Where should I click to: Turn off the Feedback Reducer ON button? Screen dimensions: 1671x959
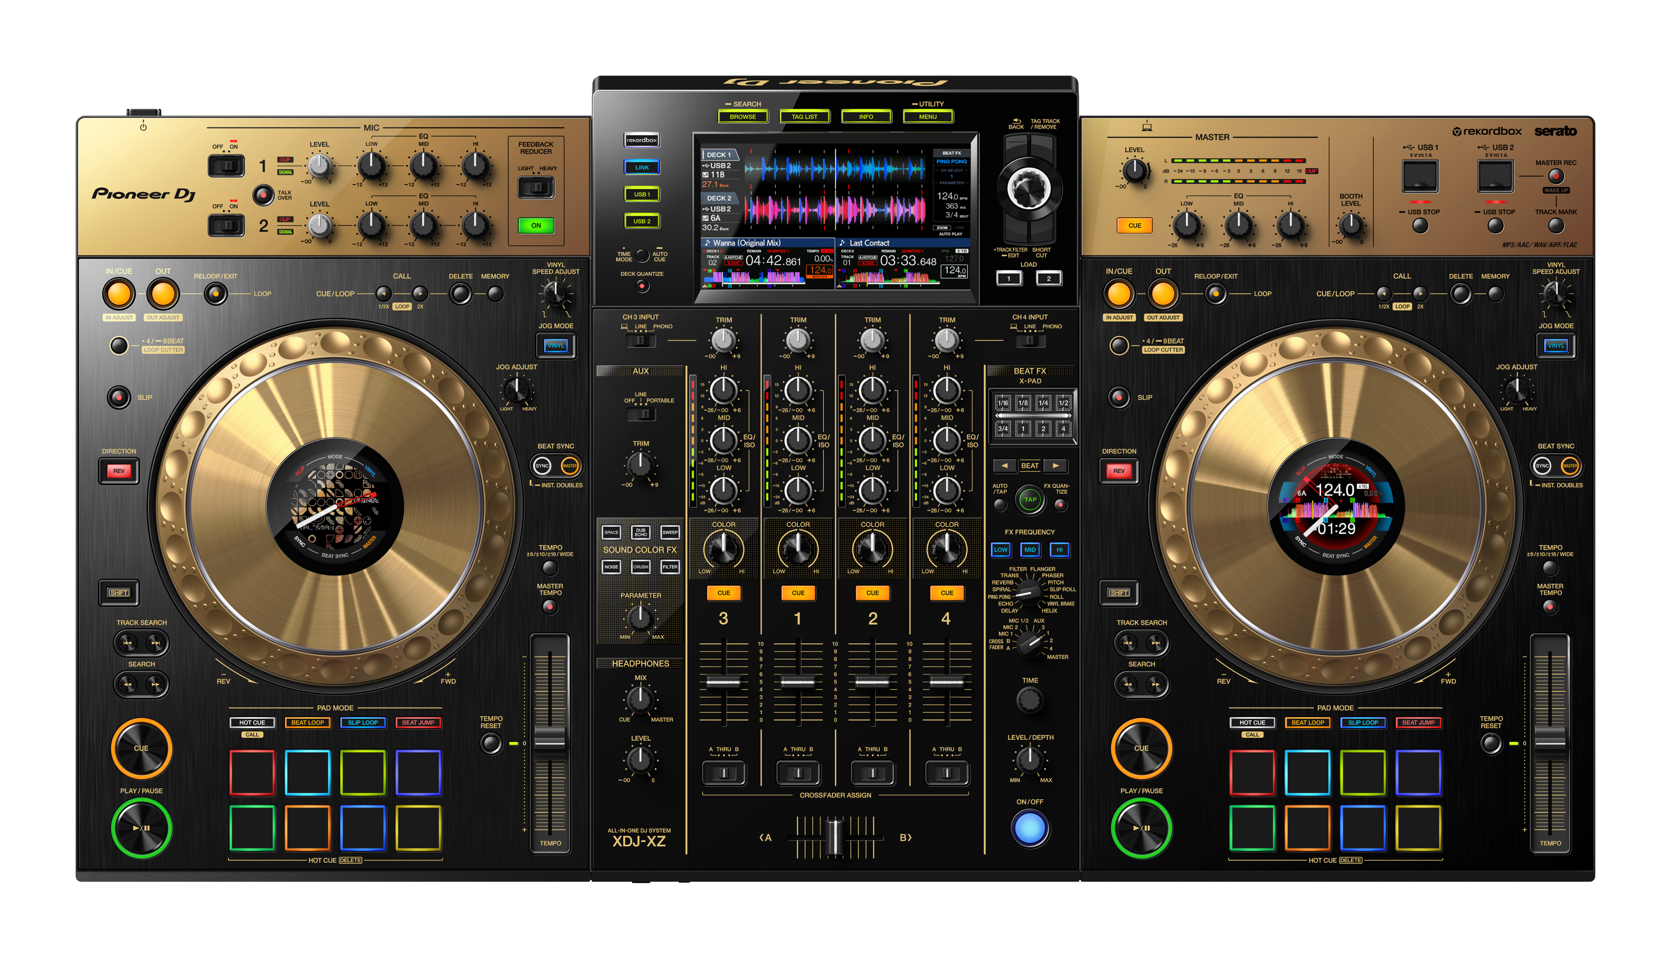tap(536, 225)
